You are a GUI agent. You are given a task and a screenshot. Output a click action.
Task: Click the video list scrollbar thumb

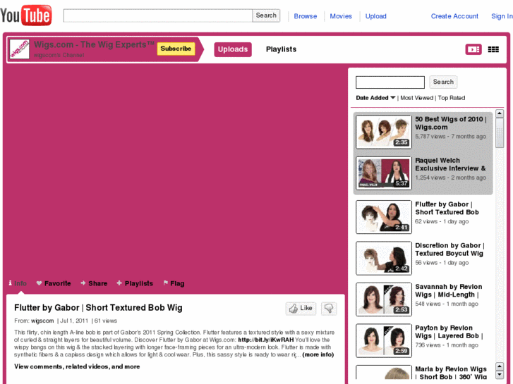pyautogui.click(x=500, y=133)
